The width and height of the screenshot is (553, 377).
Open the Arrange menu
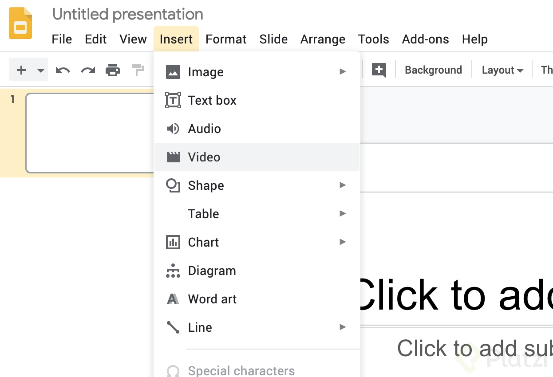coord(323,39)
